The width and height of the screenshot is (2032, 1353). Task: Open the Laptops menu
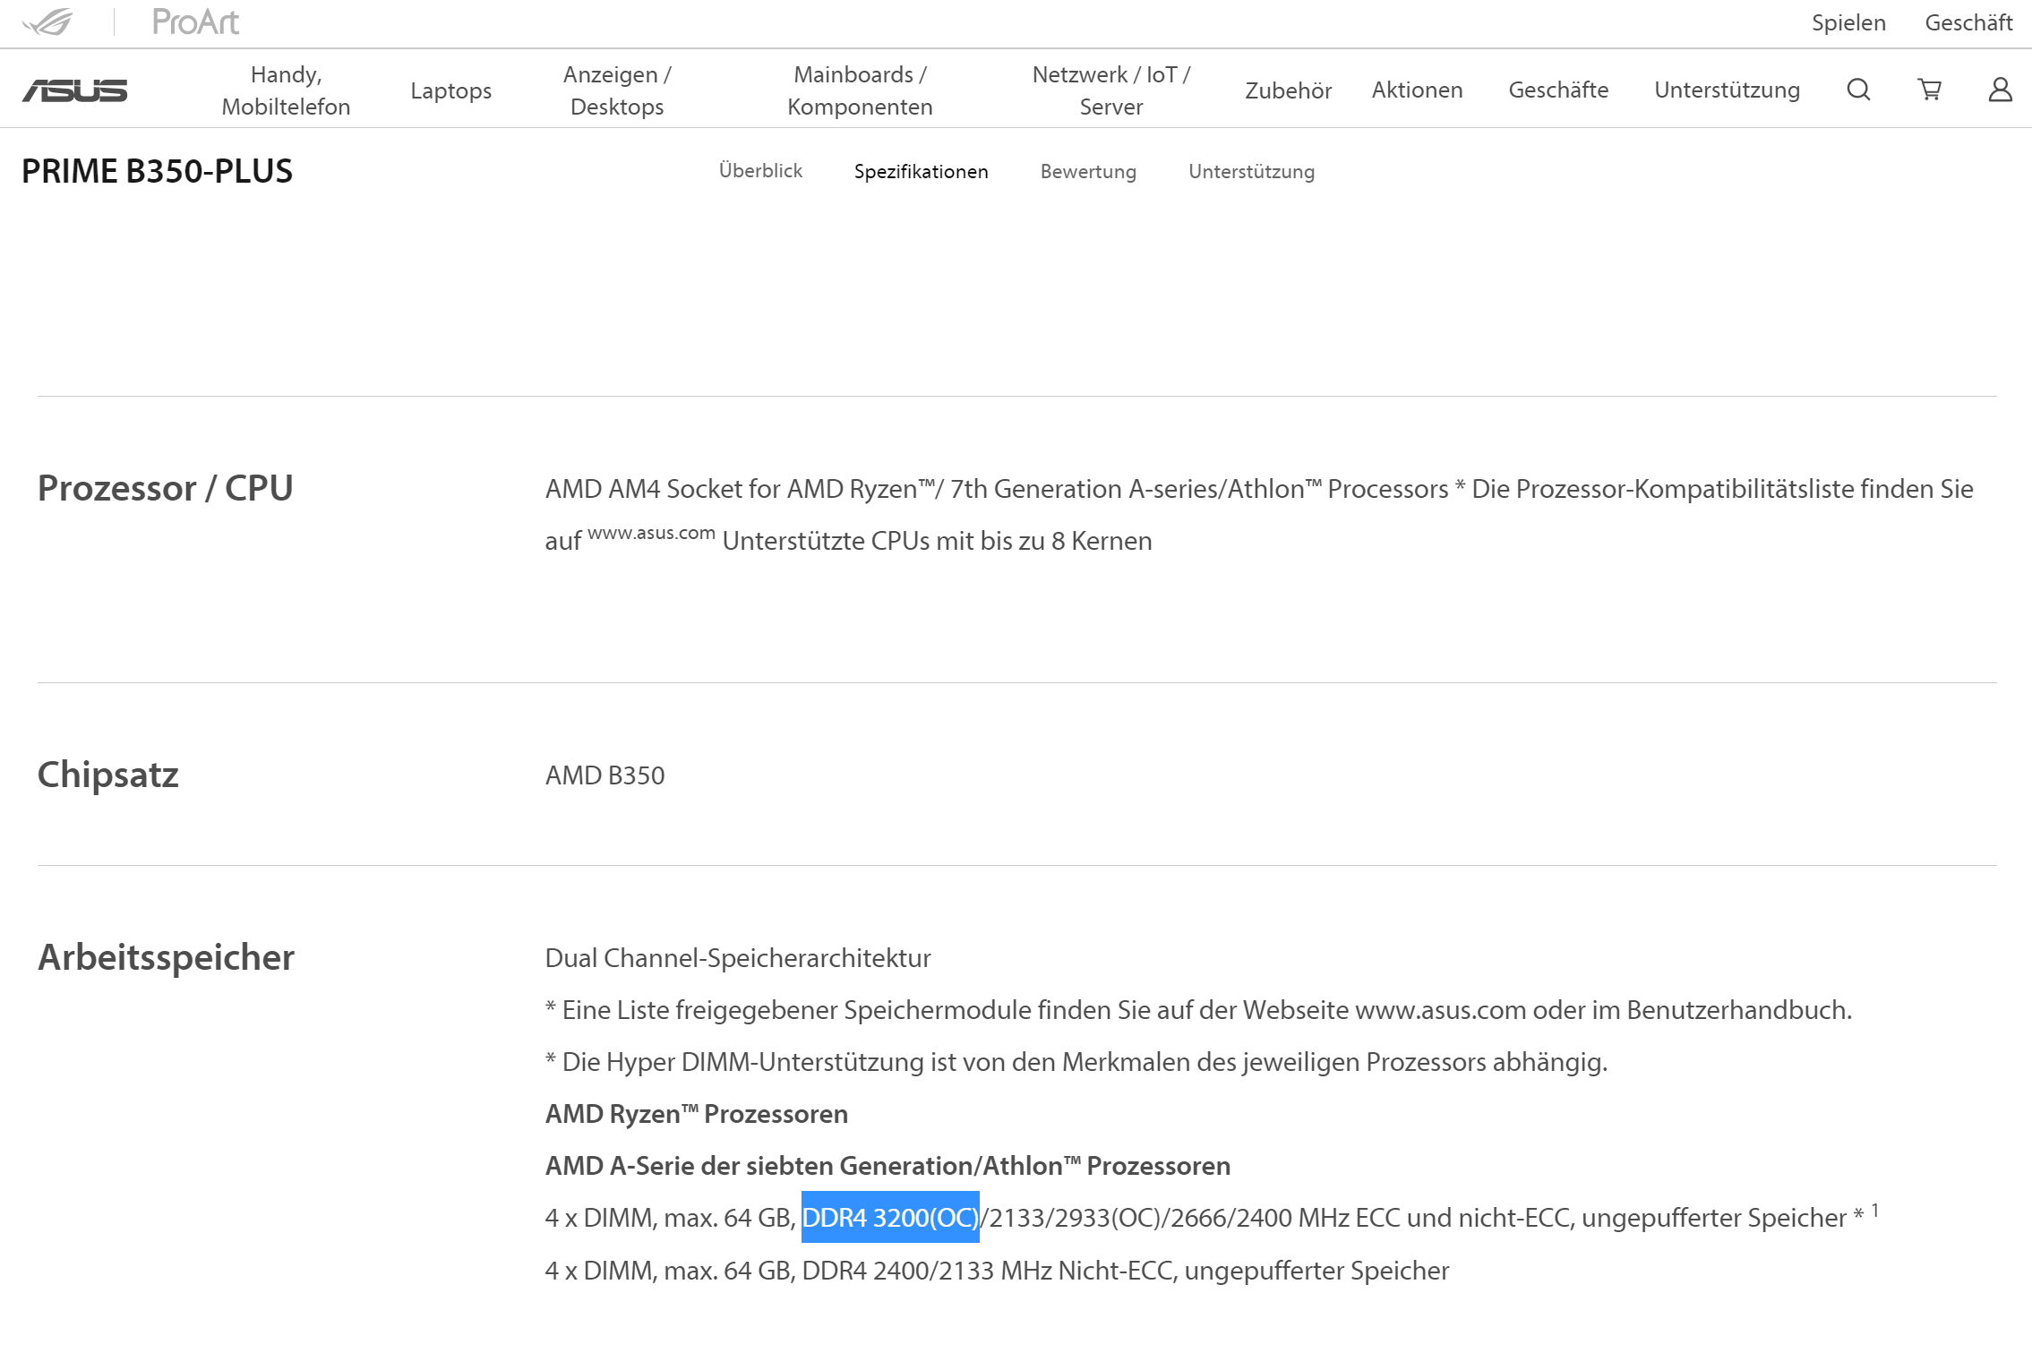[450, 90]
